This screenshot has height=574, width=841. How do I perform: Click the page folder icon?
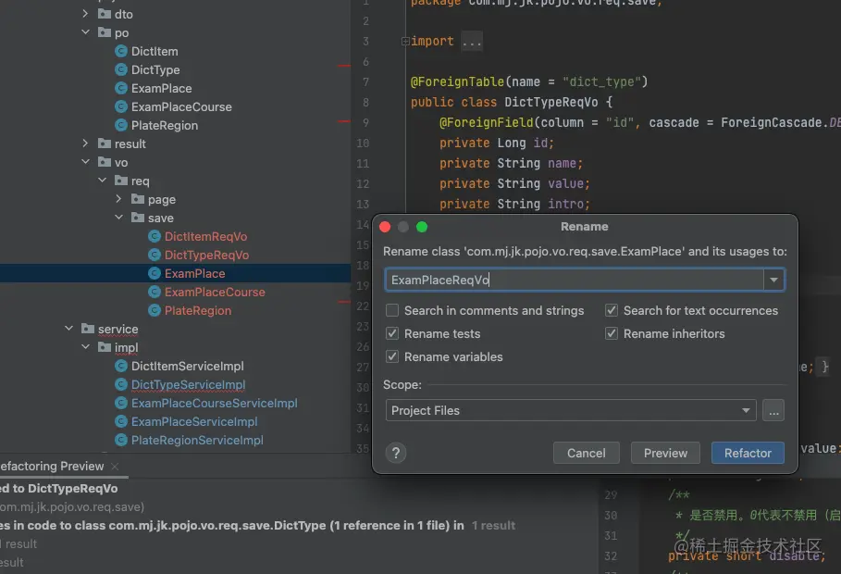point(138,199)
